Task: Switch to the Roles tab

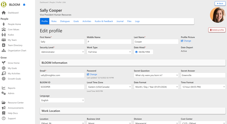Action: point(54,21)
